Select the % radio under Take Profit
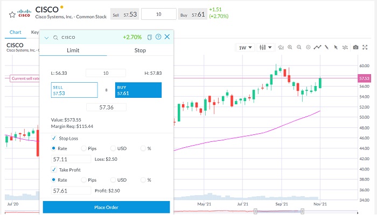Screen dimensions: 377x215 point(143,180)
